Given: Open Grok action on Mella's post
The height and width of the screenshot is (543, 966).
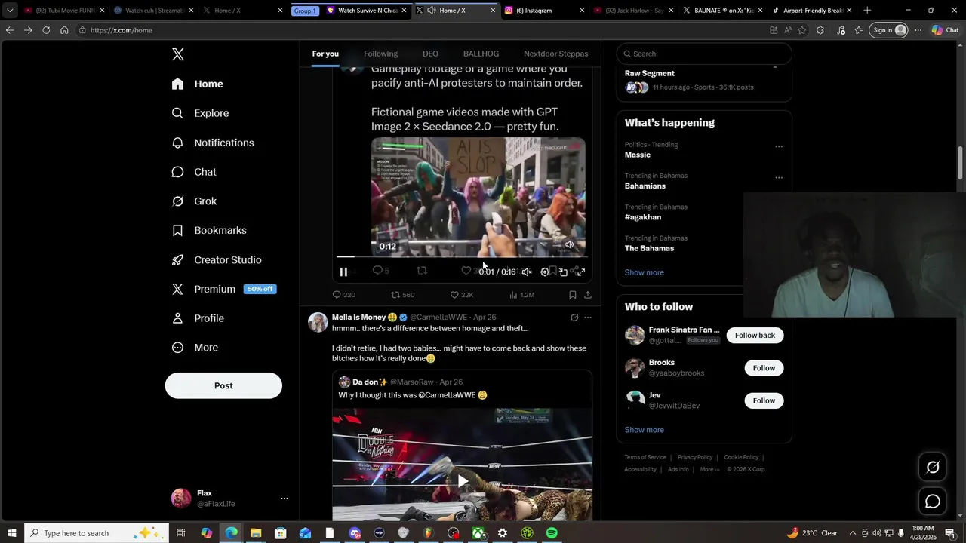Looking at the screenshot, I should [x=574, y=318].
